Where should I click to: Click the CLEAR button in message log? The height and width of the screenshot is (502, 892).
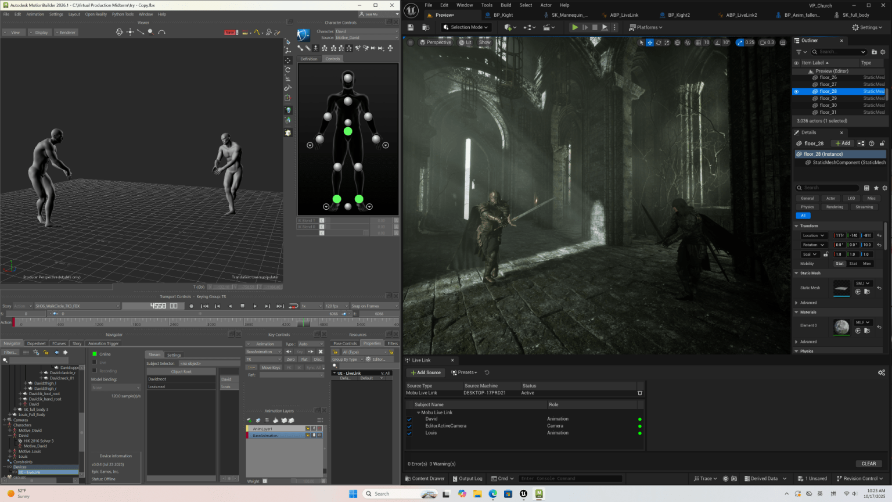click(869, 464)
